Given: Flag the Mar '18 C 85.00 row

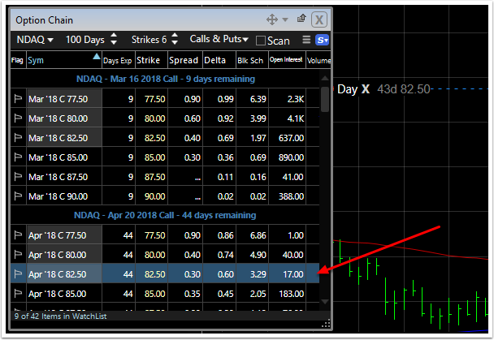Looking at the screenshot, I should click(x=18, y=157).
